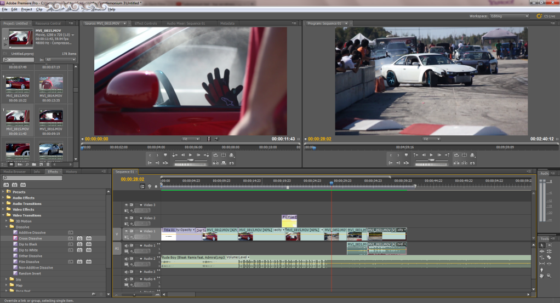Click the Find icon in Project panel
This screenshot has width=560, height=303.
(27, 164)
